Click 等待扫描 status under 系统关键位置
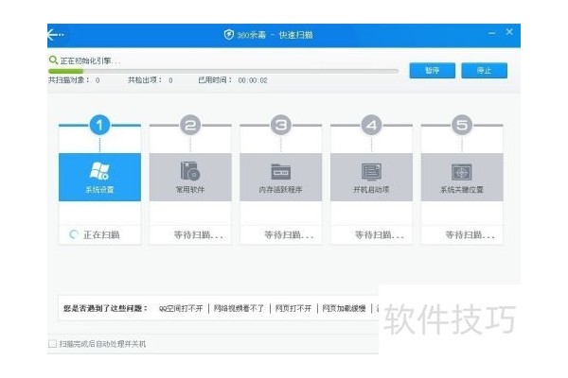 click(470, 235)
